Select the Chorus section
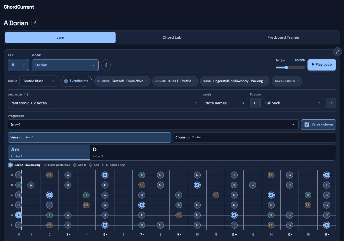The width and height of the screenshot is (344, 241). click(254, 137)
